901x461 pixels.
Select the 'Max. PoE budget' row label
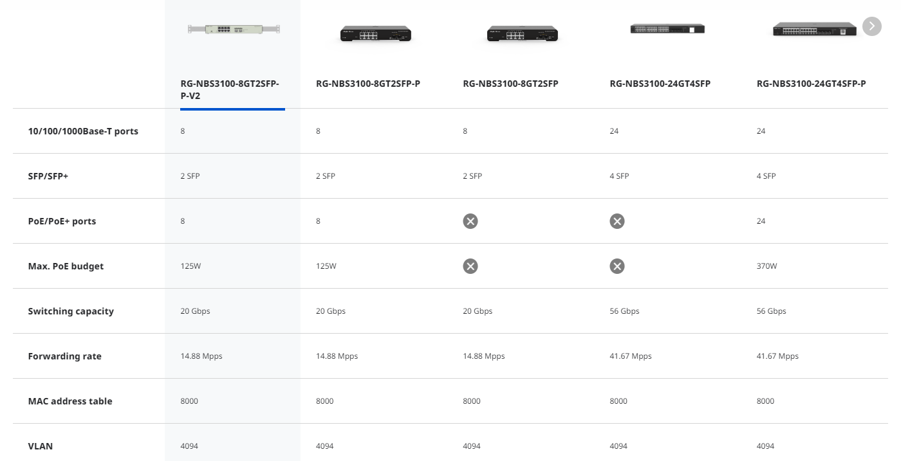click(66, 266)
